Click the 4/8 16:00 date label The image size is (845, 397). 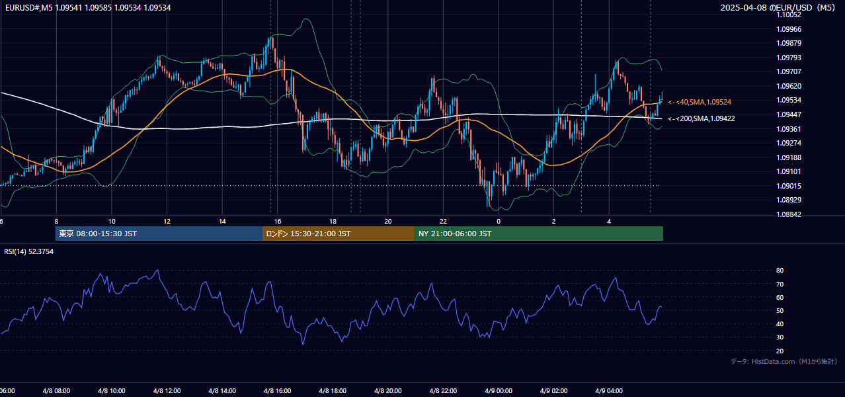[278, 391]
